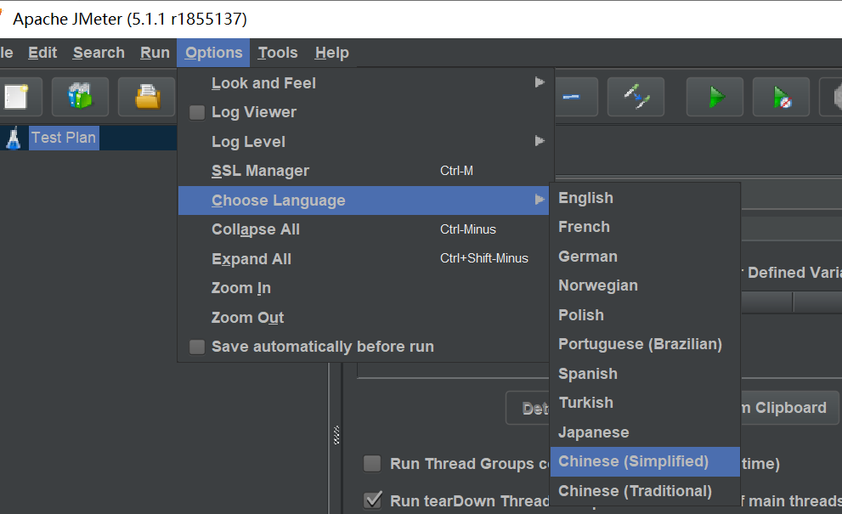The height and width of the screenshot is (514, 842).
Task: Close the Options menu
Action: [x=213, y=53]
